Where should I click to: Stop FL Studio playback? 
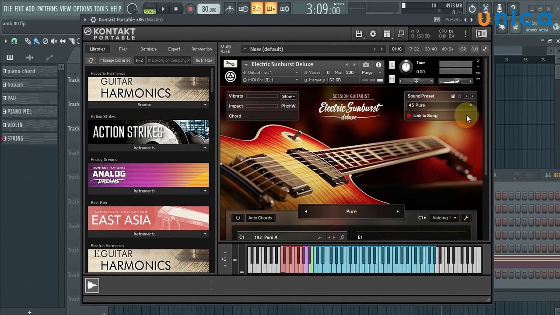click(176, 9)
